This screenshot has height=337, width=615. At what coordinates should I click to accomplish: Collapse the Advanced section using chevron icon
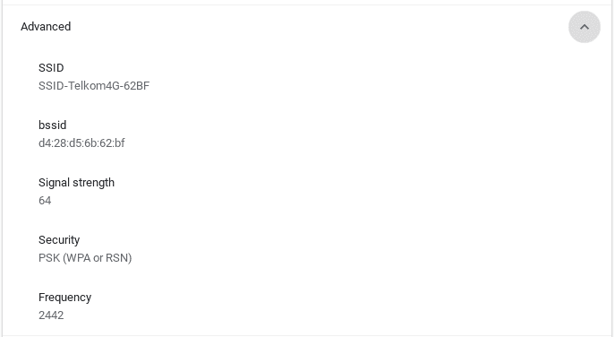coord(584,27)
